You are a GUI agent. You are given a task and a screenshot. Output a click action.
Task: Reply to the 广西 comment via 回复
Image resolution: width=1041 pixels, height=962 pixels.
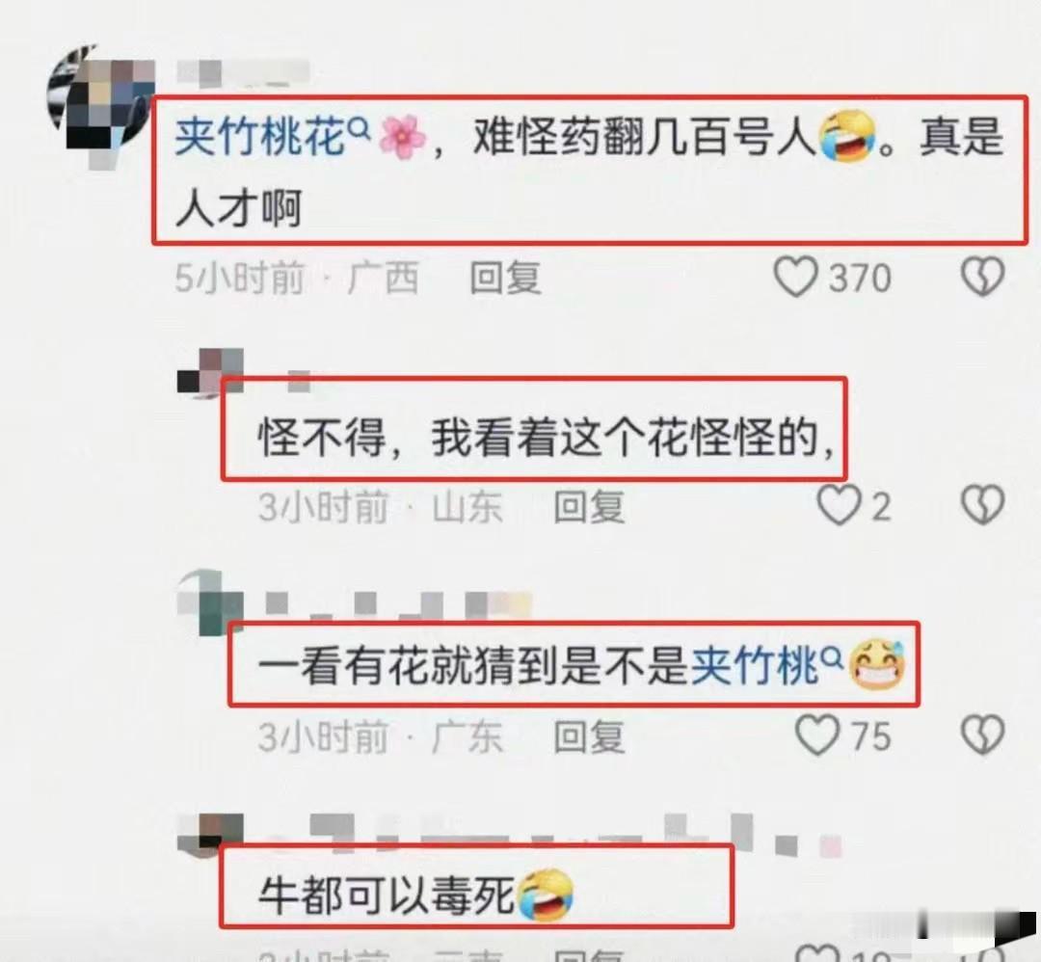[506, 277]
